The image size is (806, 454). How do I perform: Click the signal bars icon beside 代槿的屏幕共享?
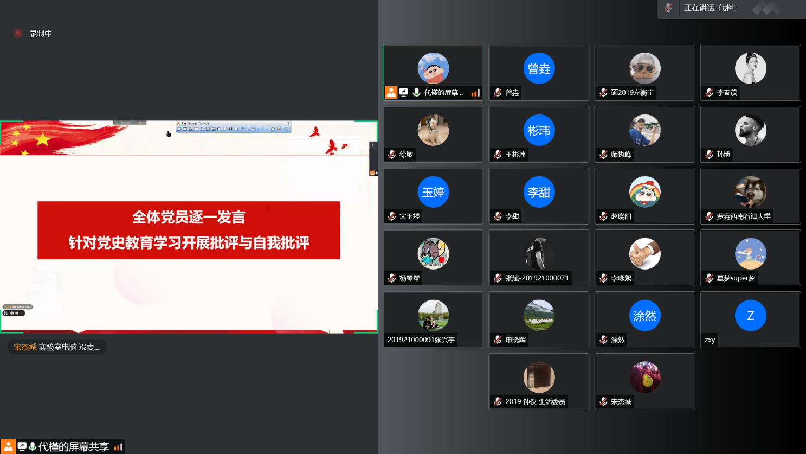click(118, 447)
